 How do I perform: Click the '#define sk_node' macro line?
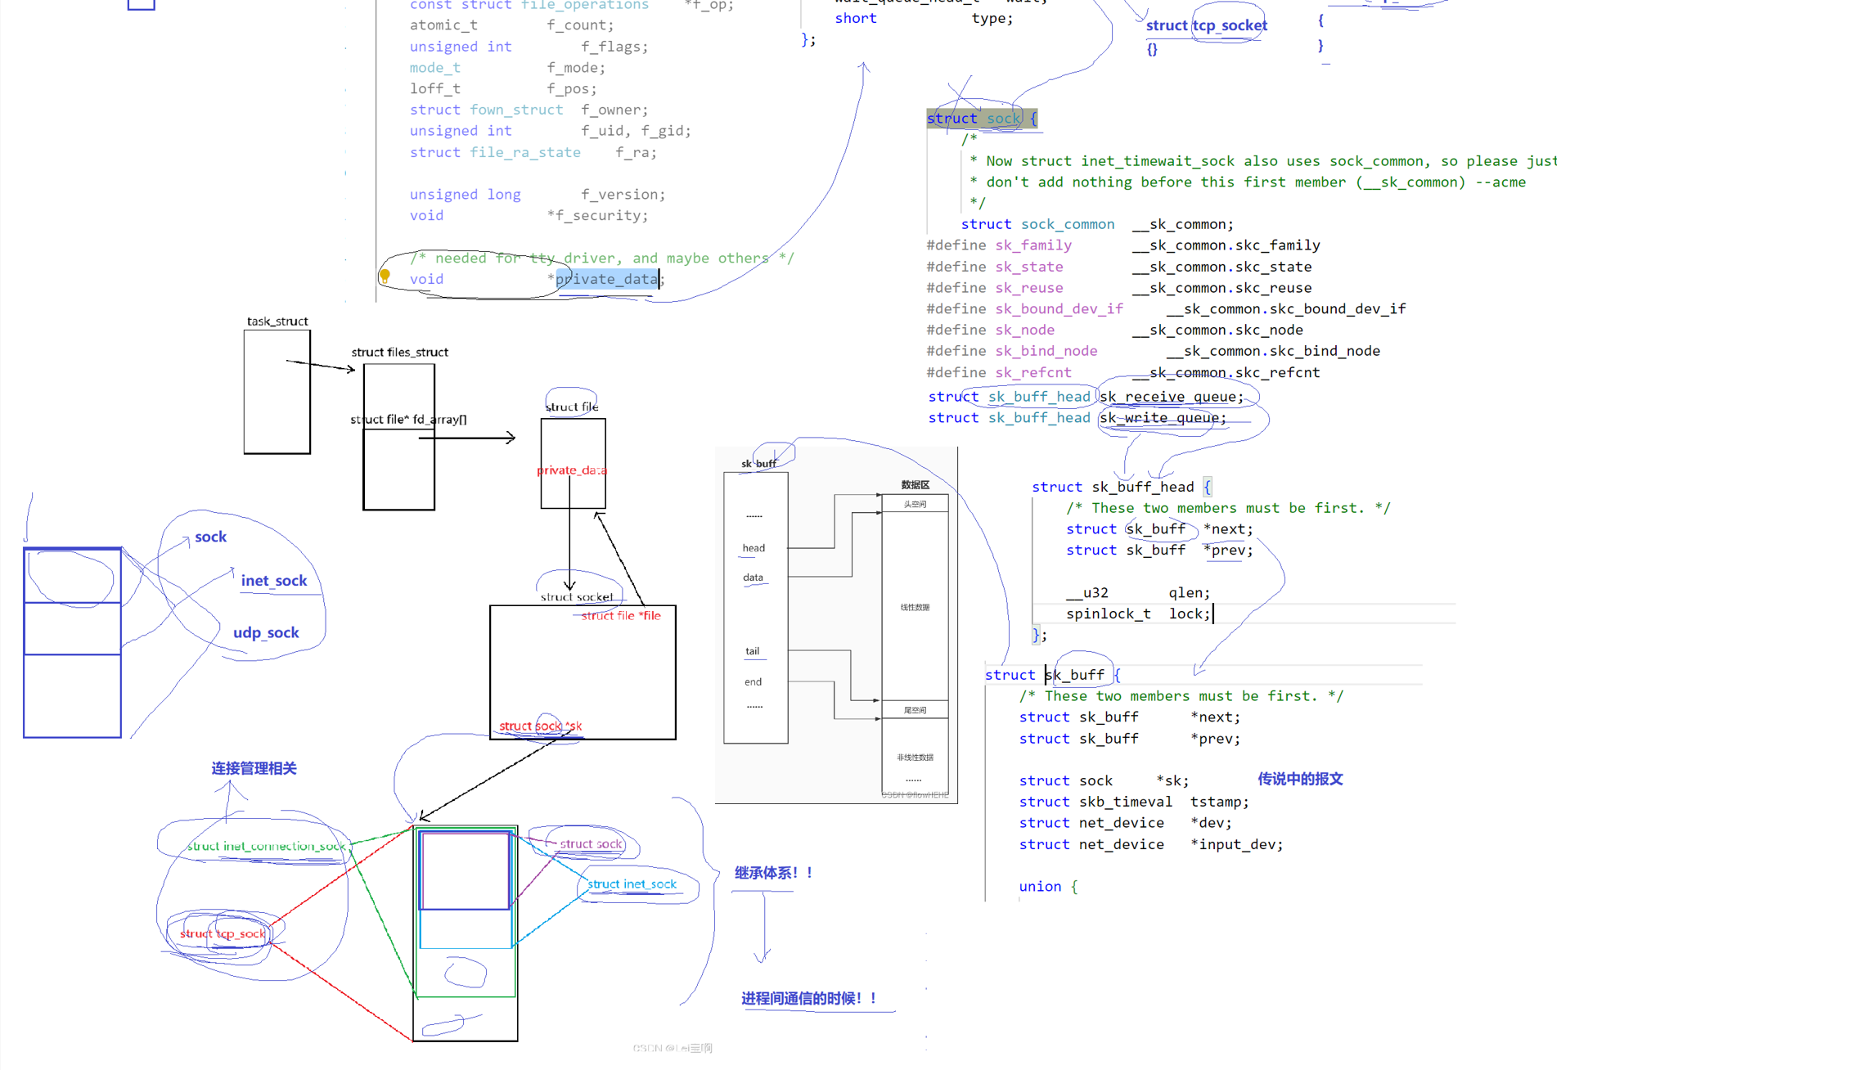[1114, 330]
